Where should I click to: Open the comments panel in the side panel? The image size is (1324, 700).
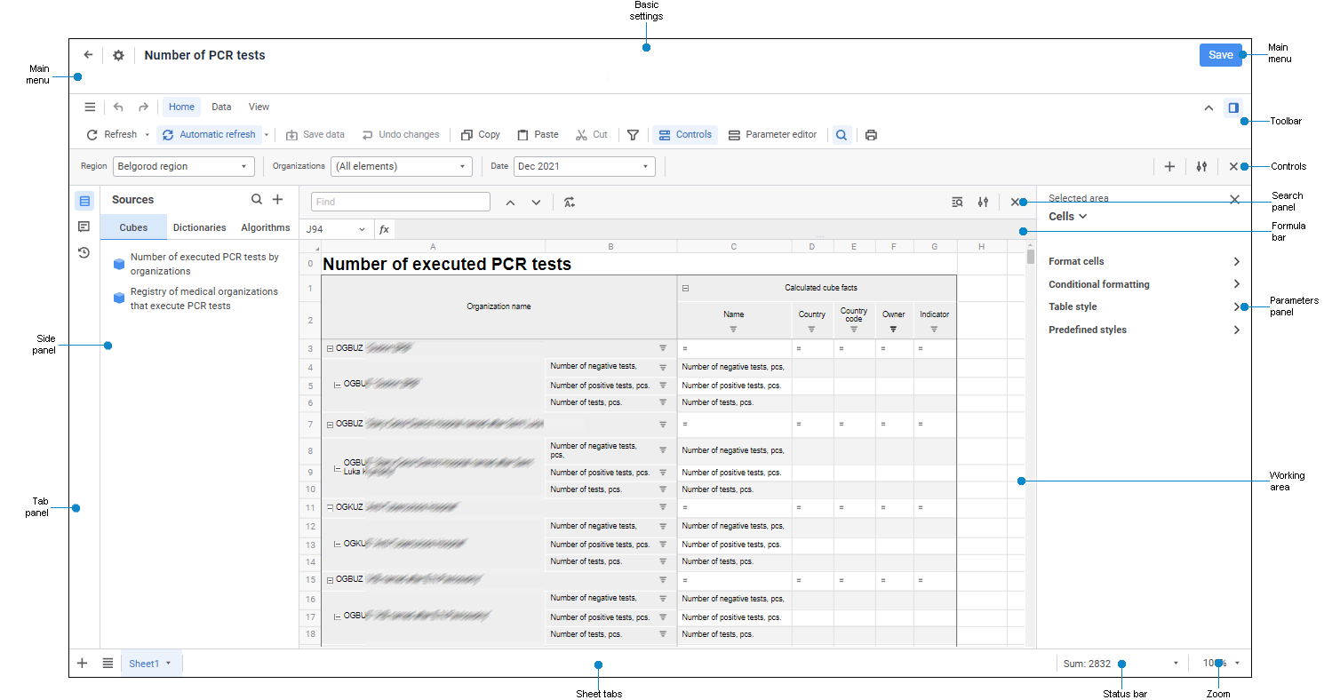84,227
